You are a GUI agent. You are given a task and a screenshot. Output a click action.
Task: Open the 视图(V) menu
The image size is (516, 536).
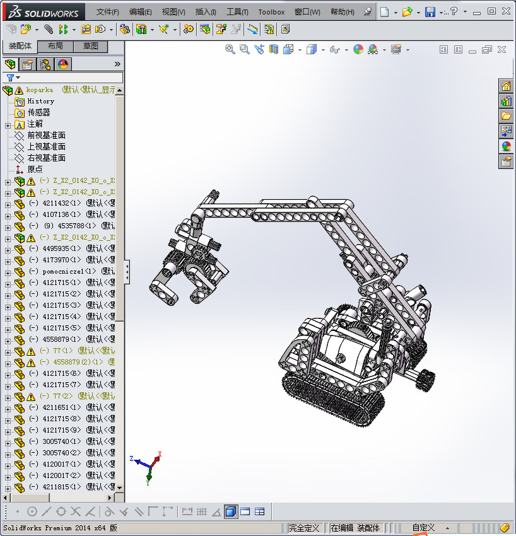(173, 12)
